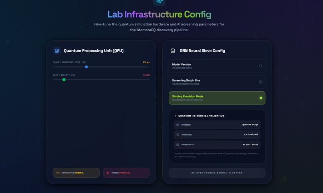Click the Circuit Depth row icon
This screenshot has width=323, height=193.
[178, 145]
